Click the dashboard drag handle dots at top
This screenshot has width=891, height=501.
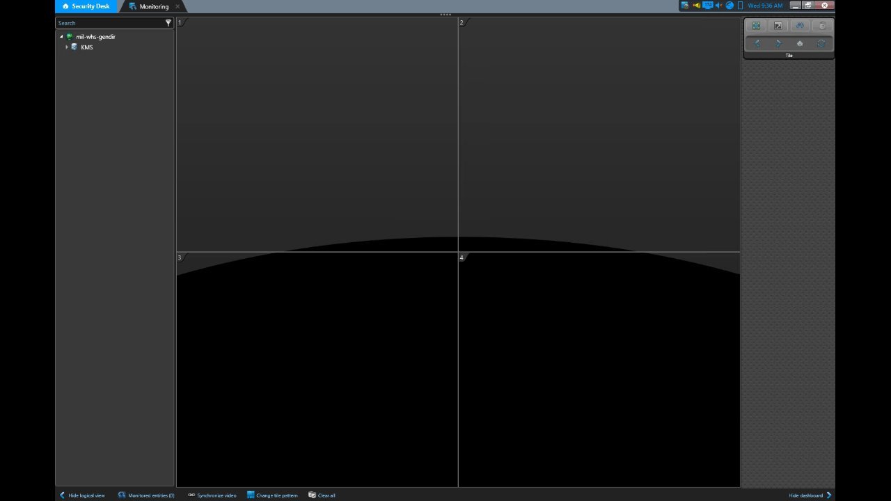tap(445, 15)
